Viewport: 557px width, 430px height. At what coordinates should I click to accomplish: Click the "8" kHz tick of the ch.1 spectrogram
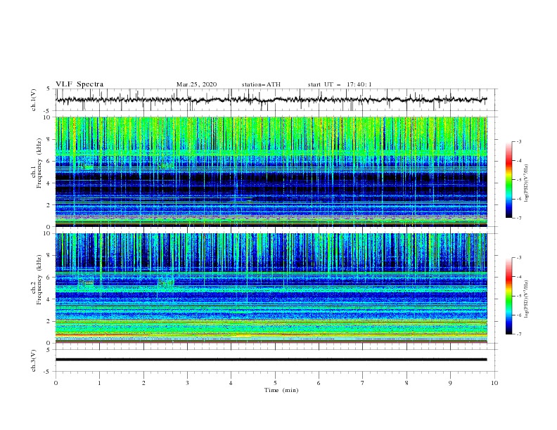49,139
